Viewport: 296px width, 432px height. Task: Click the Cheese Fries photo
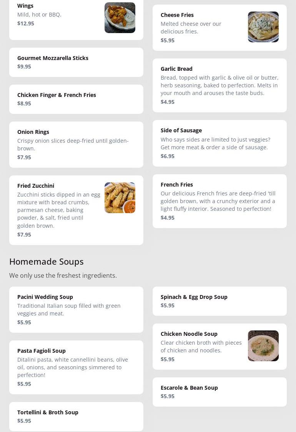tap(263, 27)
